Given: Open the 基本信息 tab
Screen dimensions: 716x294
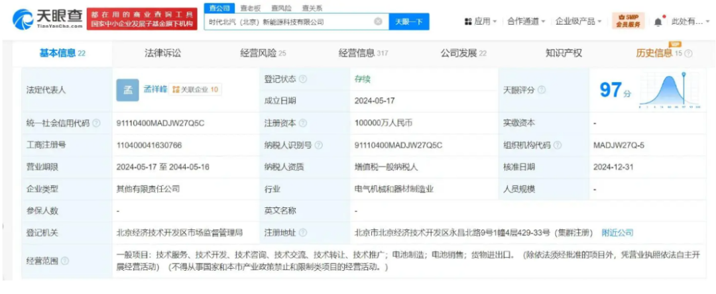Looking at the screenshot, I should pyautogui.click(x=62, y=54).
